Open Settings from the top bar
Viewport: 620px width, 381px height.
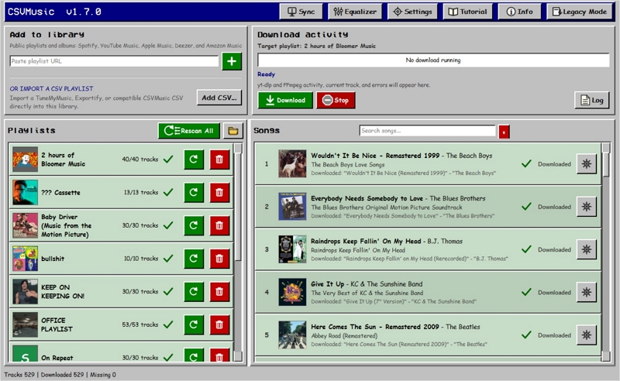click(x=412, y=12)
